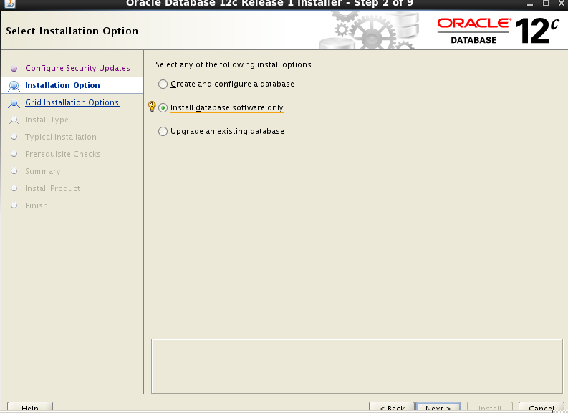
Task: Click the empty message text area
Action: pos(357,366)
